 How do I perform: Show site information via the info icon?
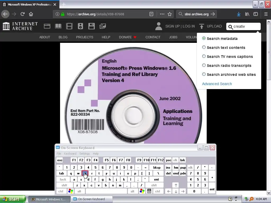click(x=57, y=14)
